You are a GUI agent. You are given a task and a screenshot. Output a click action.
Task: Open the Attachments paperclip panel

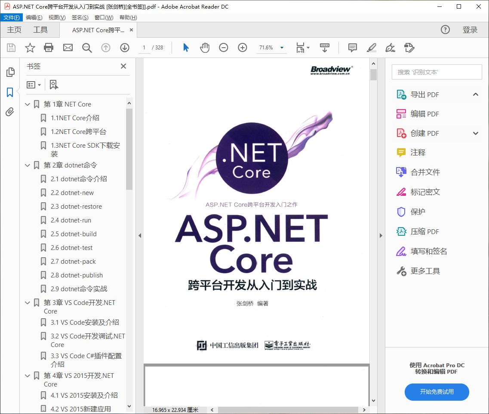10,112
